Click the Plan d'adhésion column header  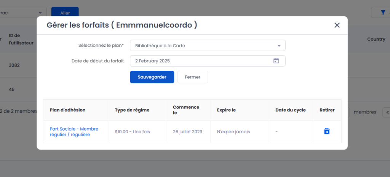(67, 110)
